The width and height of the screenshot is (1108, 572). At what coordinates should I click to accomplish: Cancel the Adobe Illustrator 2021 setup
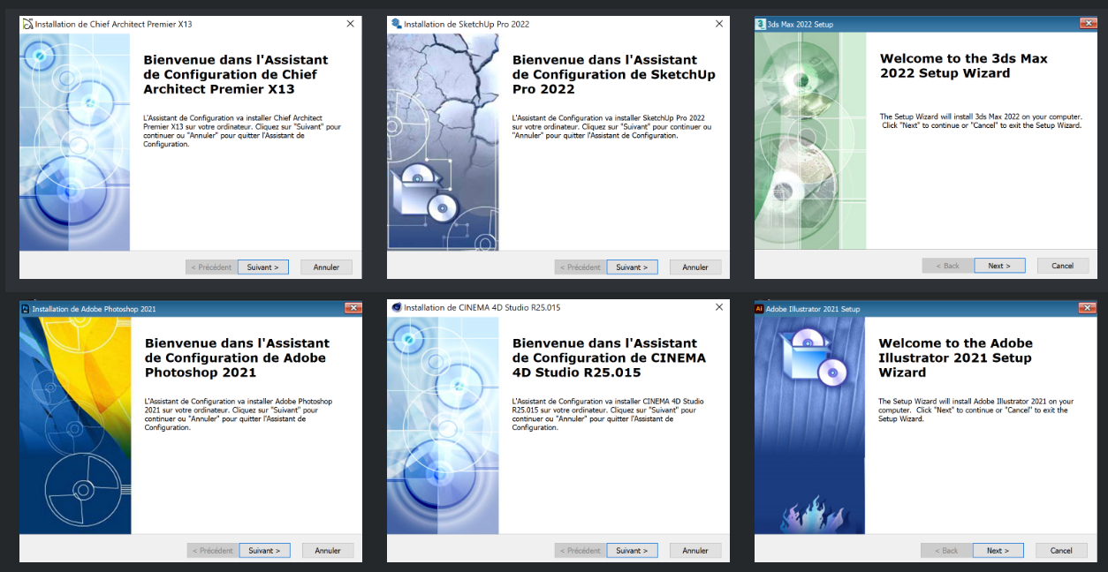point(1061,550)
